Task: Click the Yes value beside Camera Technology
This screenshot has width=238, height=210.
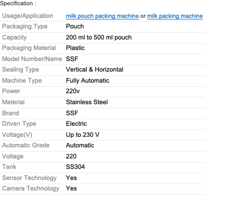Action: [71, 188]
